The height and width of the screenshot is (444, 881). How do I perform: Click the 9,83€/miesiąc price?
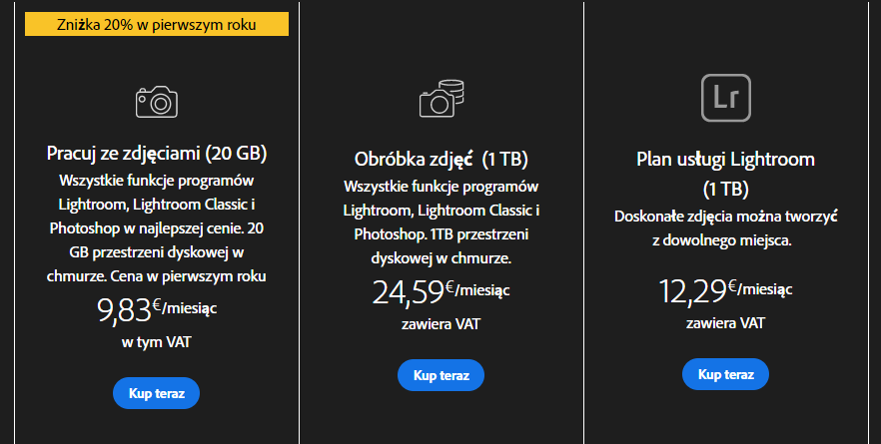[157, 309]
